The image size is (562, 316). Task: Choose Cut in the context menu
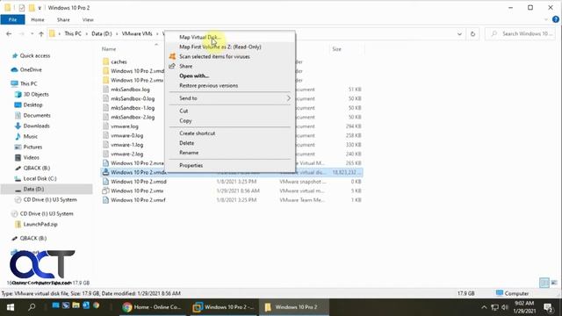point(230,111)
